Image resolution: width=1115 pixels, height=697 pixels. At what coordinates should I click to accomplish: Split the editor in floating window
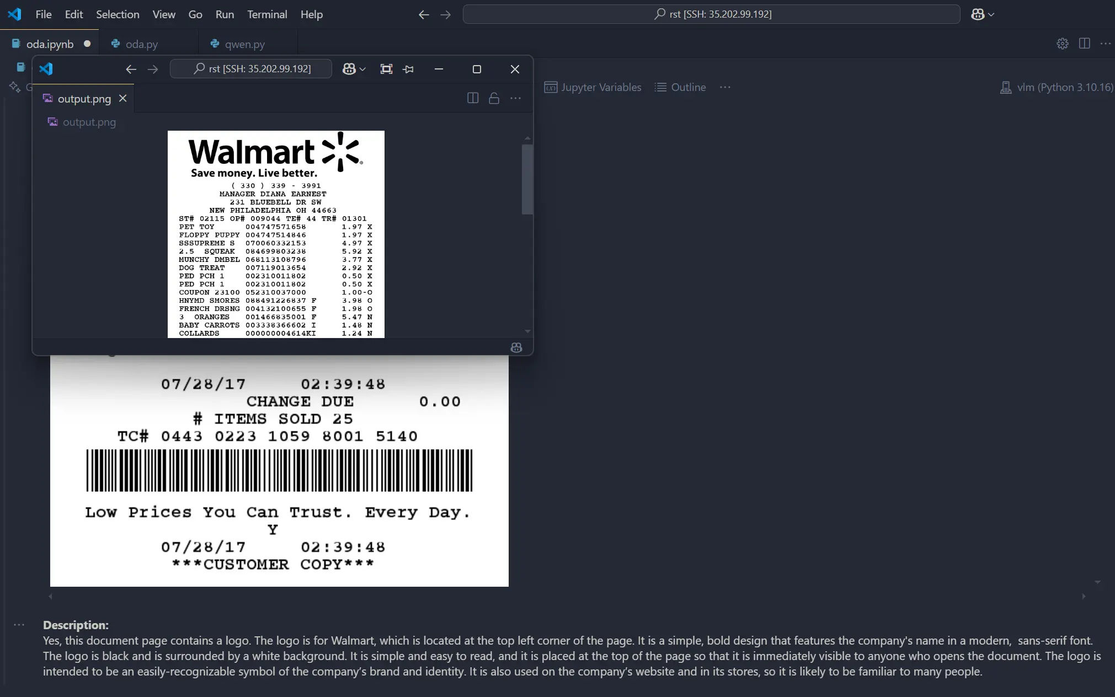tap(473, 98)
